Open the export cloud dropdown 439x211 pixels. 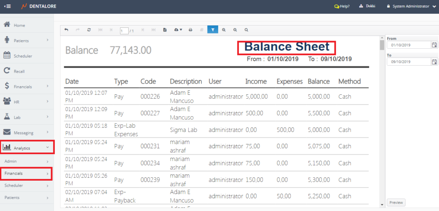[x=178, y=30]
